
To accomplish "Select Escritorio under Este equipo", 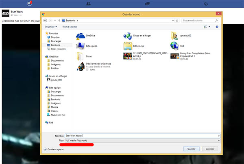I will tap(55, 99).
